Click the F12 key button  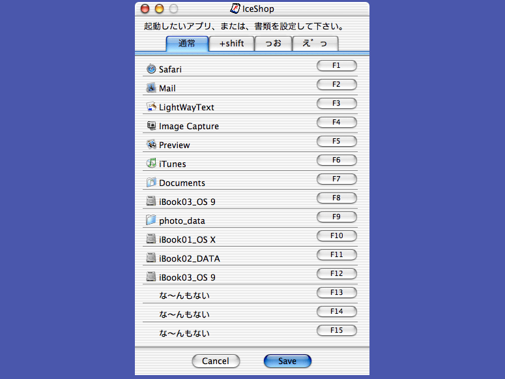pos(337,273)
